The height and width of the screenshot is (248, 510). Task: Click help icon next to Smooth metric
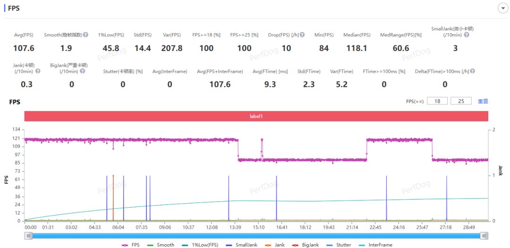86,35
